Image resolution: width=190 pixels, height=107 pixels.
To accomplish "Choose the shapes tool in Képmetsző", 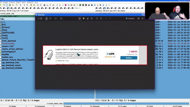I will [x=92, y=18].
